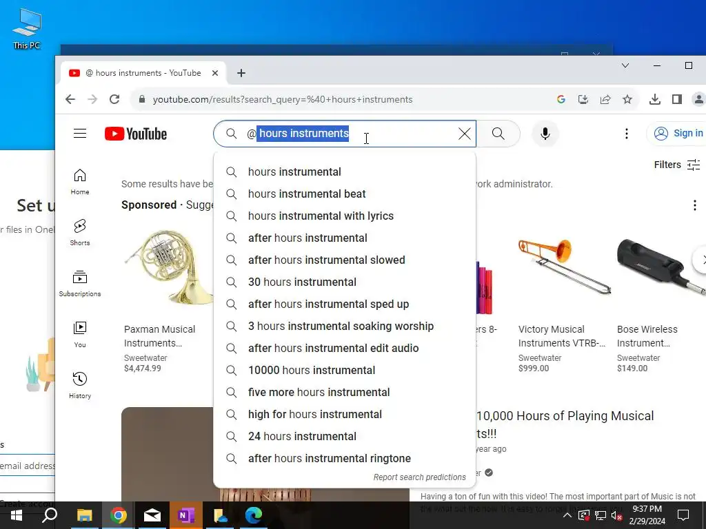Screen dimensions: 706x529
Task: Submit search with magnifier button
Action: (498, 134)
